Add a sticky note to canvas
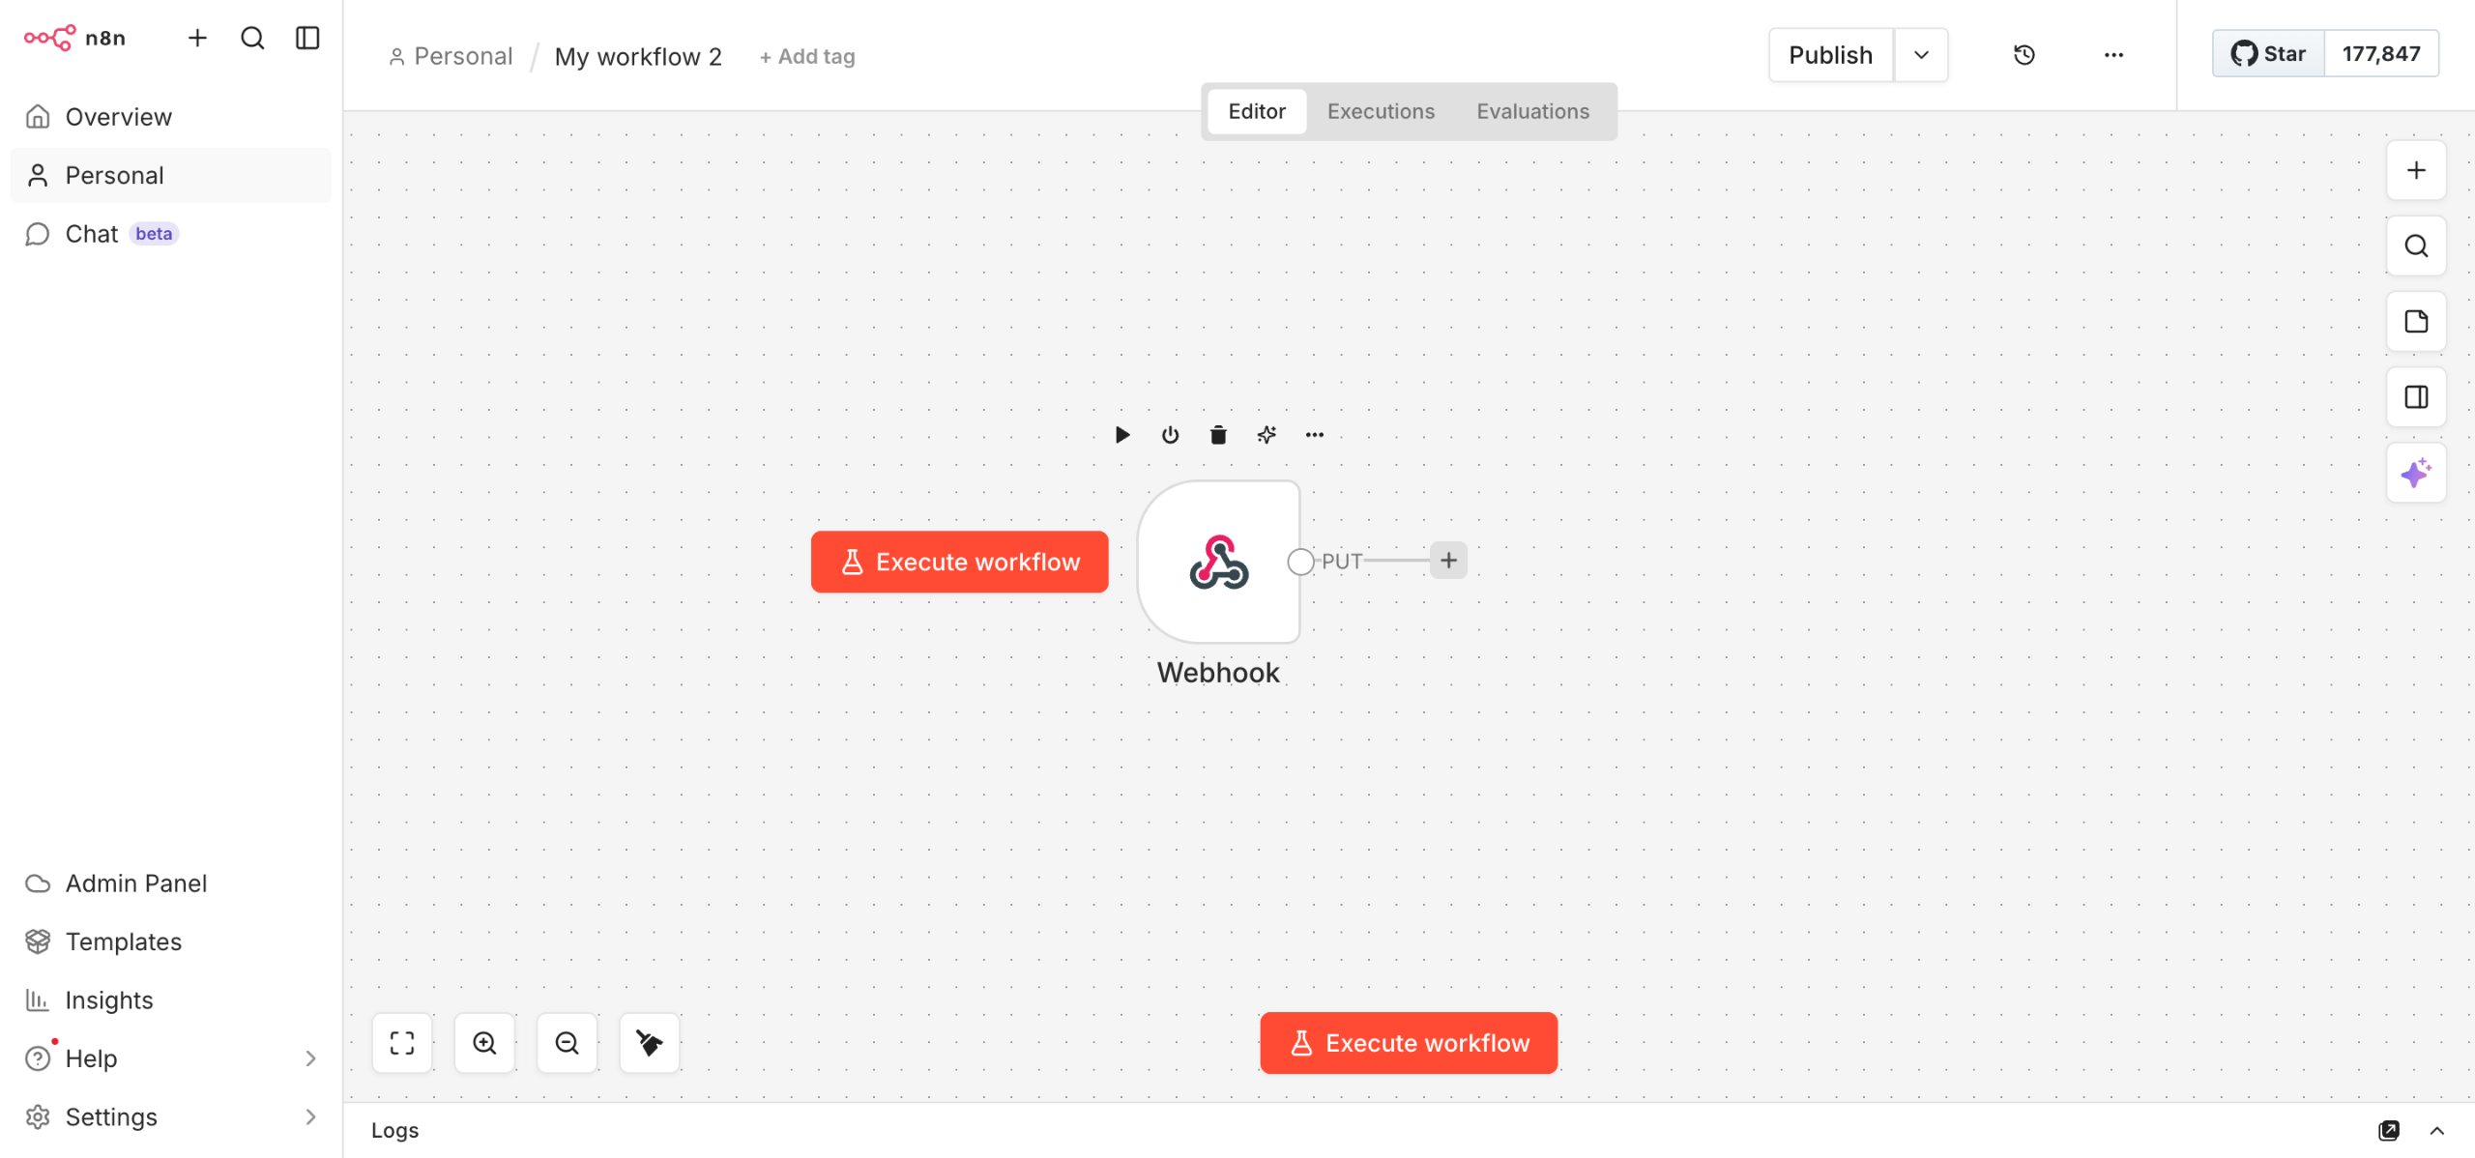Image resolution: width=2475 pixels, height=1158 pixels. coord(2415,322)
